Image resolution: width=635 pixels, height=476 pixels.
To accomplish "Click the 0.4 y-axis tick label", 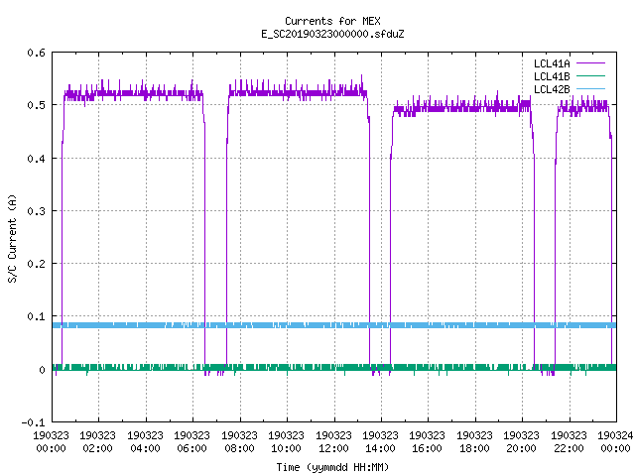I will point(36,159).
